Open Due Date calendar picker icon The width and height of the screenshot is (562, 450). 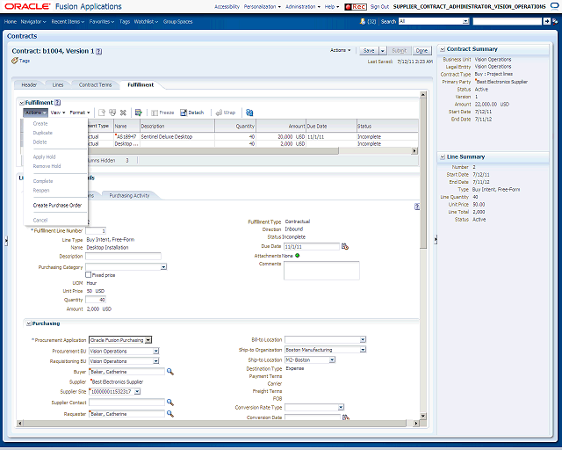tap(345, 246)
